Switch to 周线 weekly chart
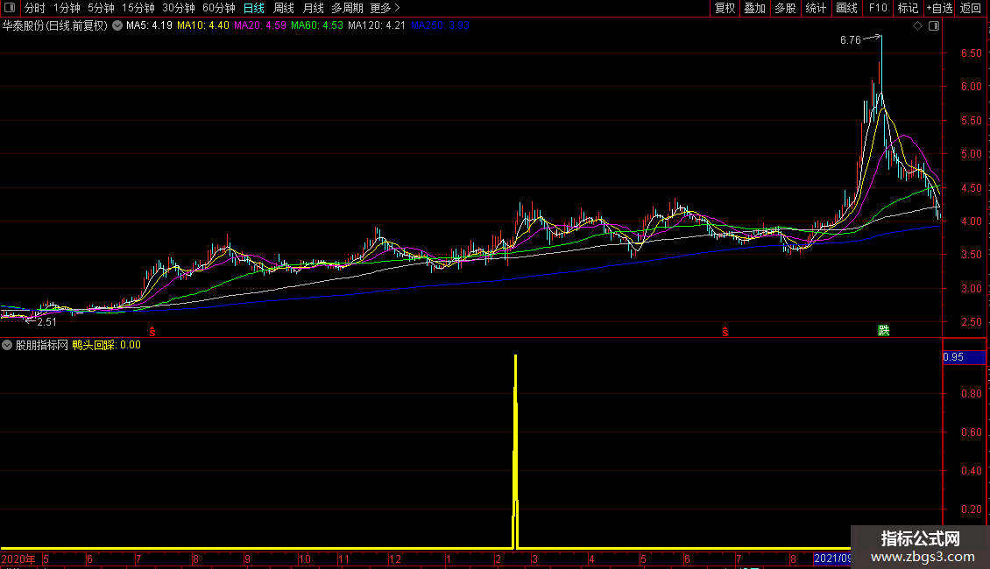Screen dimensions: 990x569 click(284, 8)
